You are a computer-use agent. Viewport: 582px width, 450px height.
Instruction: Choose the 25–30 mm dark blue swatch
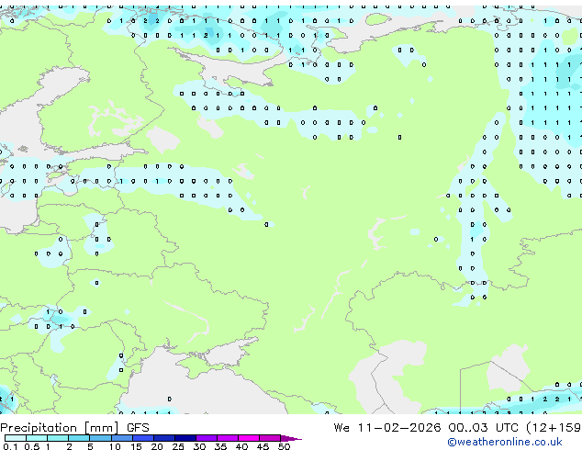185,438
